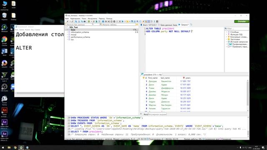Expand the performance_schema database node

(68, 37)
